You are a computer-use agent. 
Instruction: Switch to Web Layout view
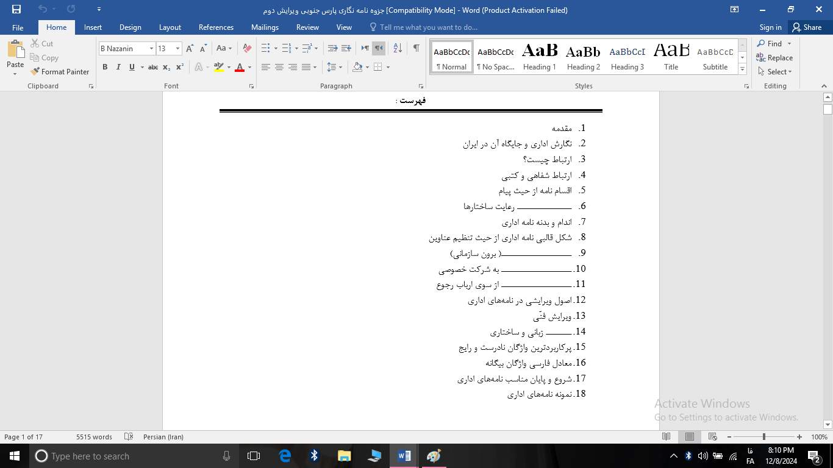click(x=712, y=437)
